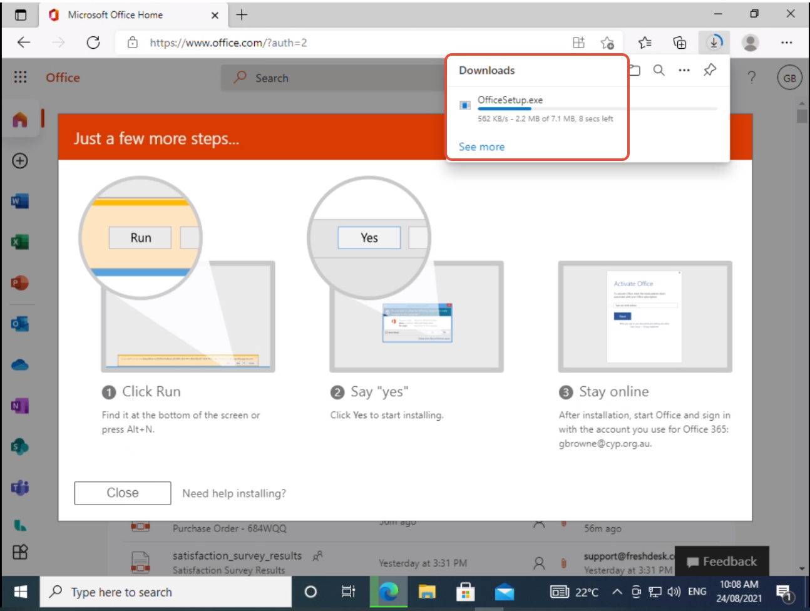Pin the Downloads panel
The width and height of the screenshot is (810, 611).
click(x=710, y=70)
